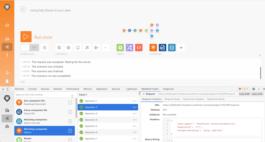Open notifications bell in sidebar

pos(7,73)
